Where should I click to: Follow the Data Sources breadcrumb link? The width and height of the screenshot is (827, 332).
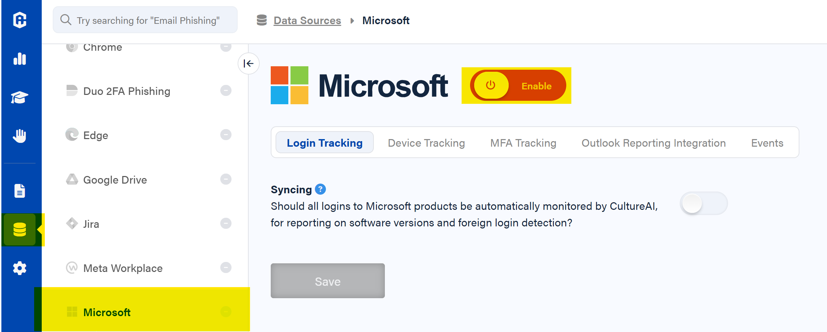click(307, 20)
